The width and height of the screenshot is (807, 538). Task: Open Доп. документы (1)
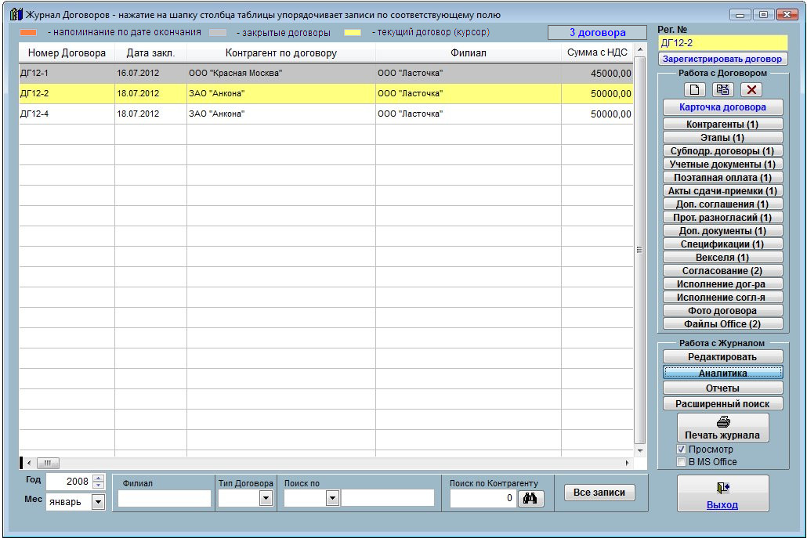722,231
